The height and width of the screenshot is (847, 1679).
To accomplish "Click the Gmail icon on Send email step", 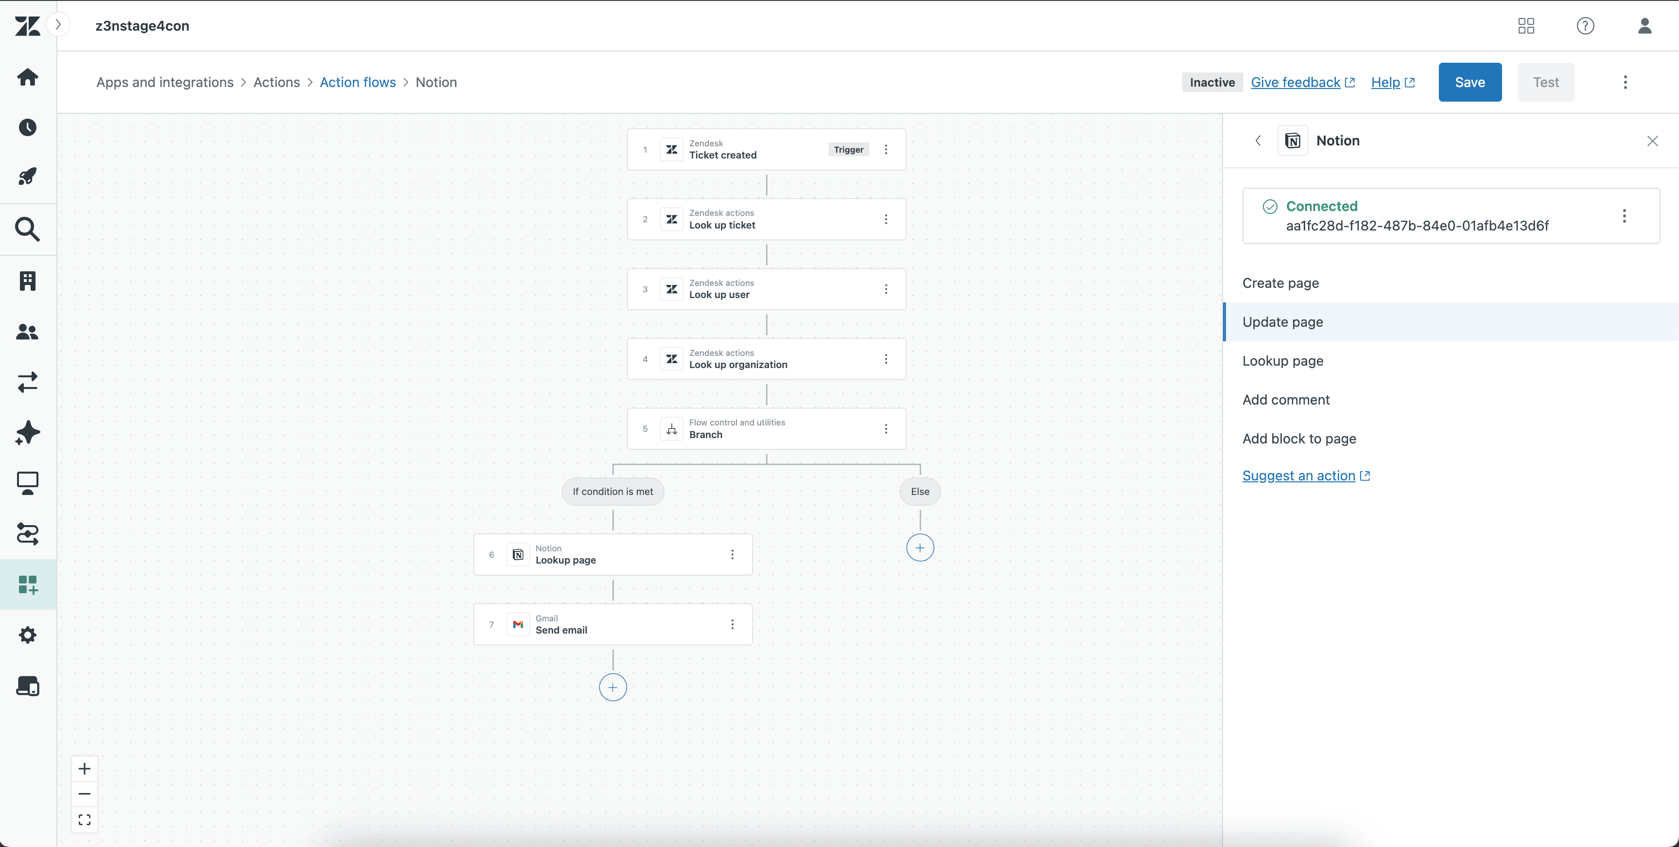I will point(518,625).
